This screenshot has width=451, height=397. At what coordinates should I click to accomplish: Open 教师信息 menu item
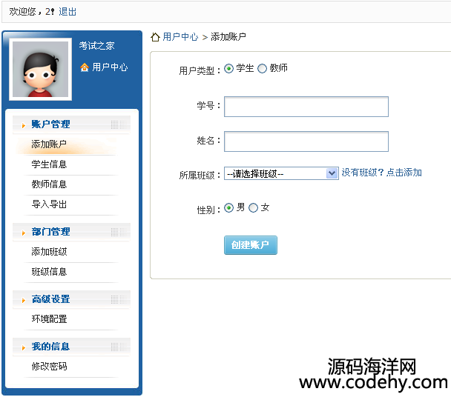pyautogui.click(x=49, y=184)
